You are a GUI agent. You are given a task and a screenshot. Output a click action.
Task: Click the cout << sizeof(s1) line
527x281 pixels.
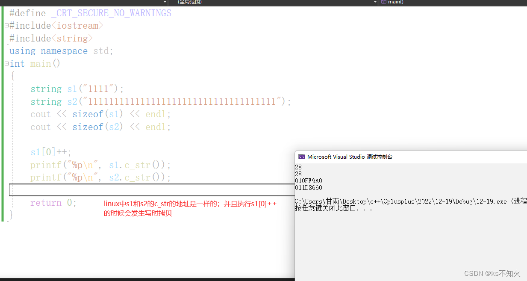pyautogui.click(x=100, y=114)
